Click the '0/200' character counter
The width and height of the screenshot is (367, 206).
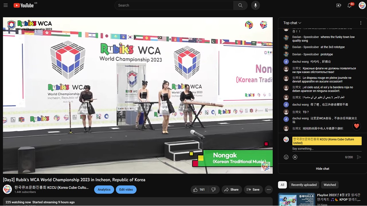click(349, 157)
